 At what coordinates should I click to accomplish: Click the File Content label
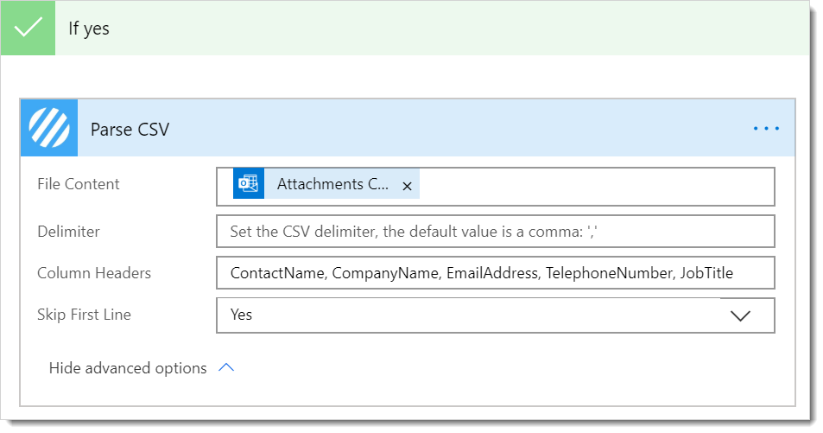[79, 184]
